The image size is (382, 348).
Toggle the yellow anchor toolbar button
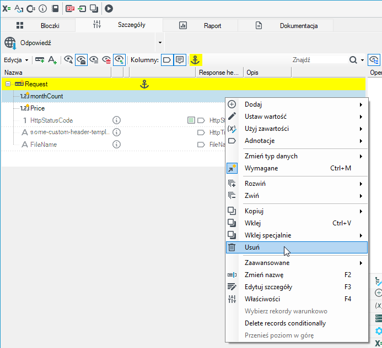(x=195, y=60)
